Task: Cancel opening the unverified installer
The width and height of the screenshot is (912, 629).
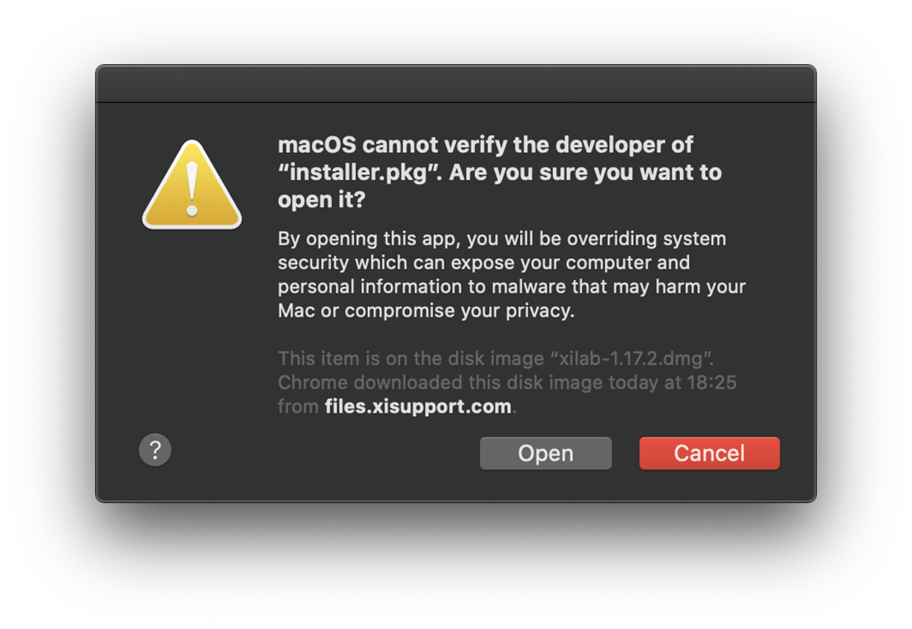Action: tap(709, 453)
